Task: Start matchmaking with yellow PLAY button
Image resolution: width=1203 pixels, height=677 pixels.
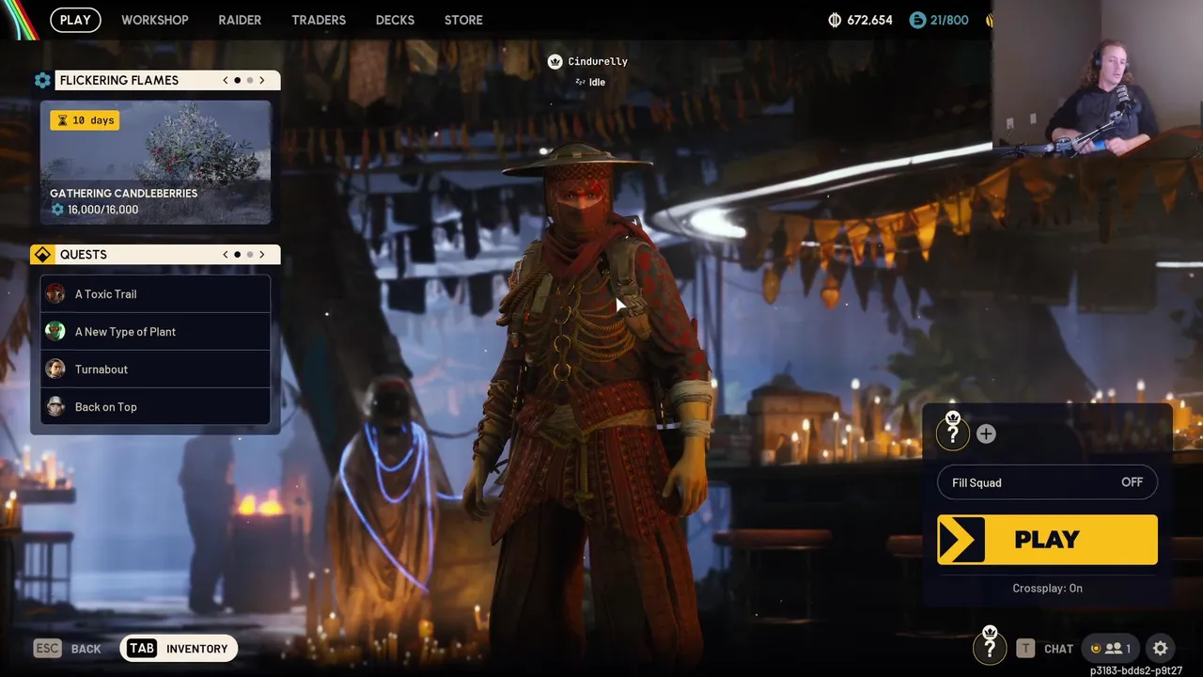Action: pyautogui.click(x=1047, y=540)
